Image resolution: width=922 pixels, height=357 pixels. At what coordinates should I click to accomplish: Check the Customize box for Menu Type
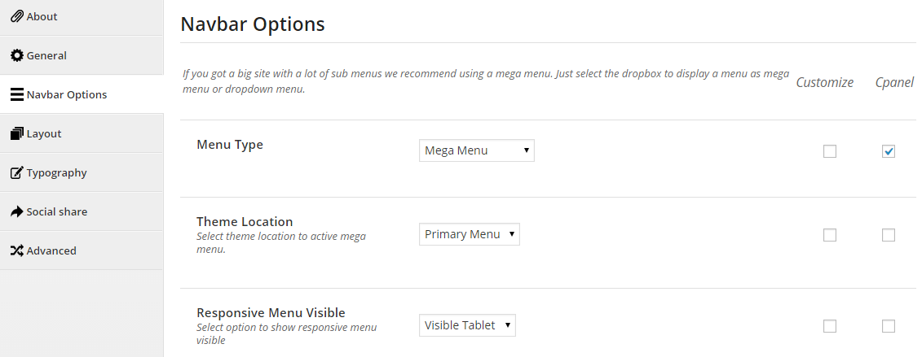click(x=830, y=151)
